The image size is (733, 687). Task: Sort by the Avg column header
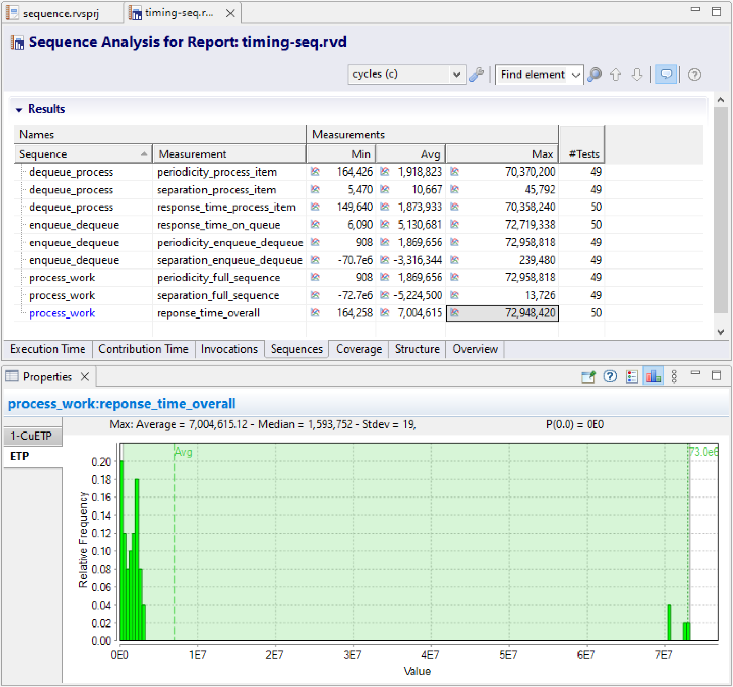pos(411,154)
